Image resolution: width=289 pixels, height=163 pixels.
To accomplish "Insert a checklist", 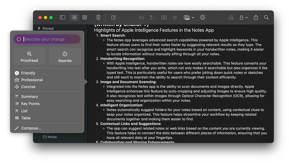I will point(152,18).
